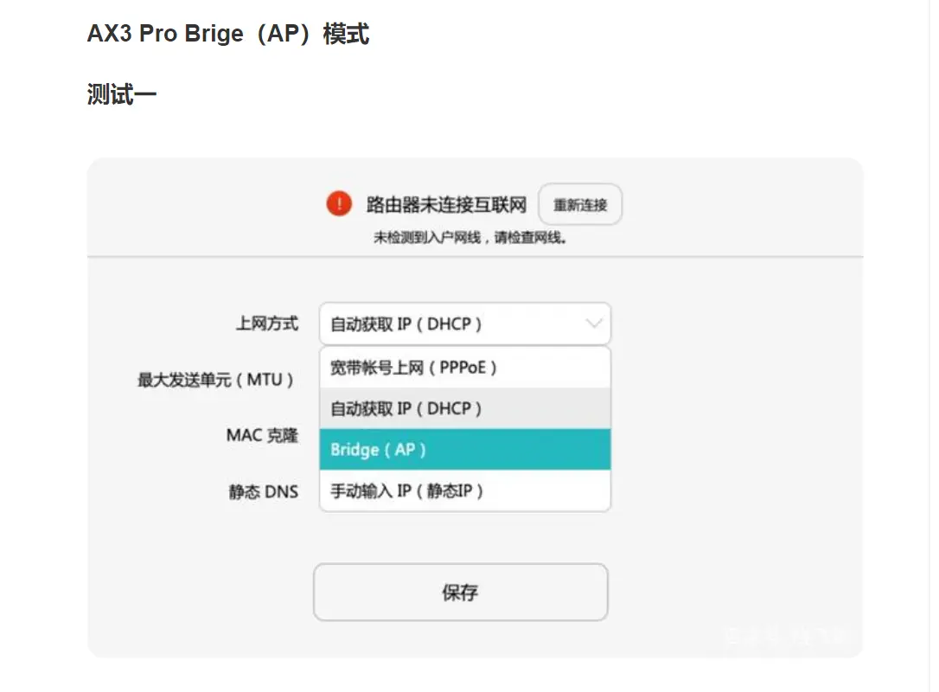
Task: Choose 自动获取 IP (DHCP) in the list
Action: coord(464,408)
